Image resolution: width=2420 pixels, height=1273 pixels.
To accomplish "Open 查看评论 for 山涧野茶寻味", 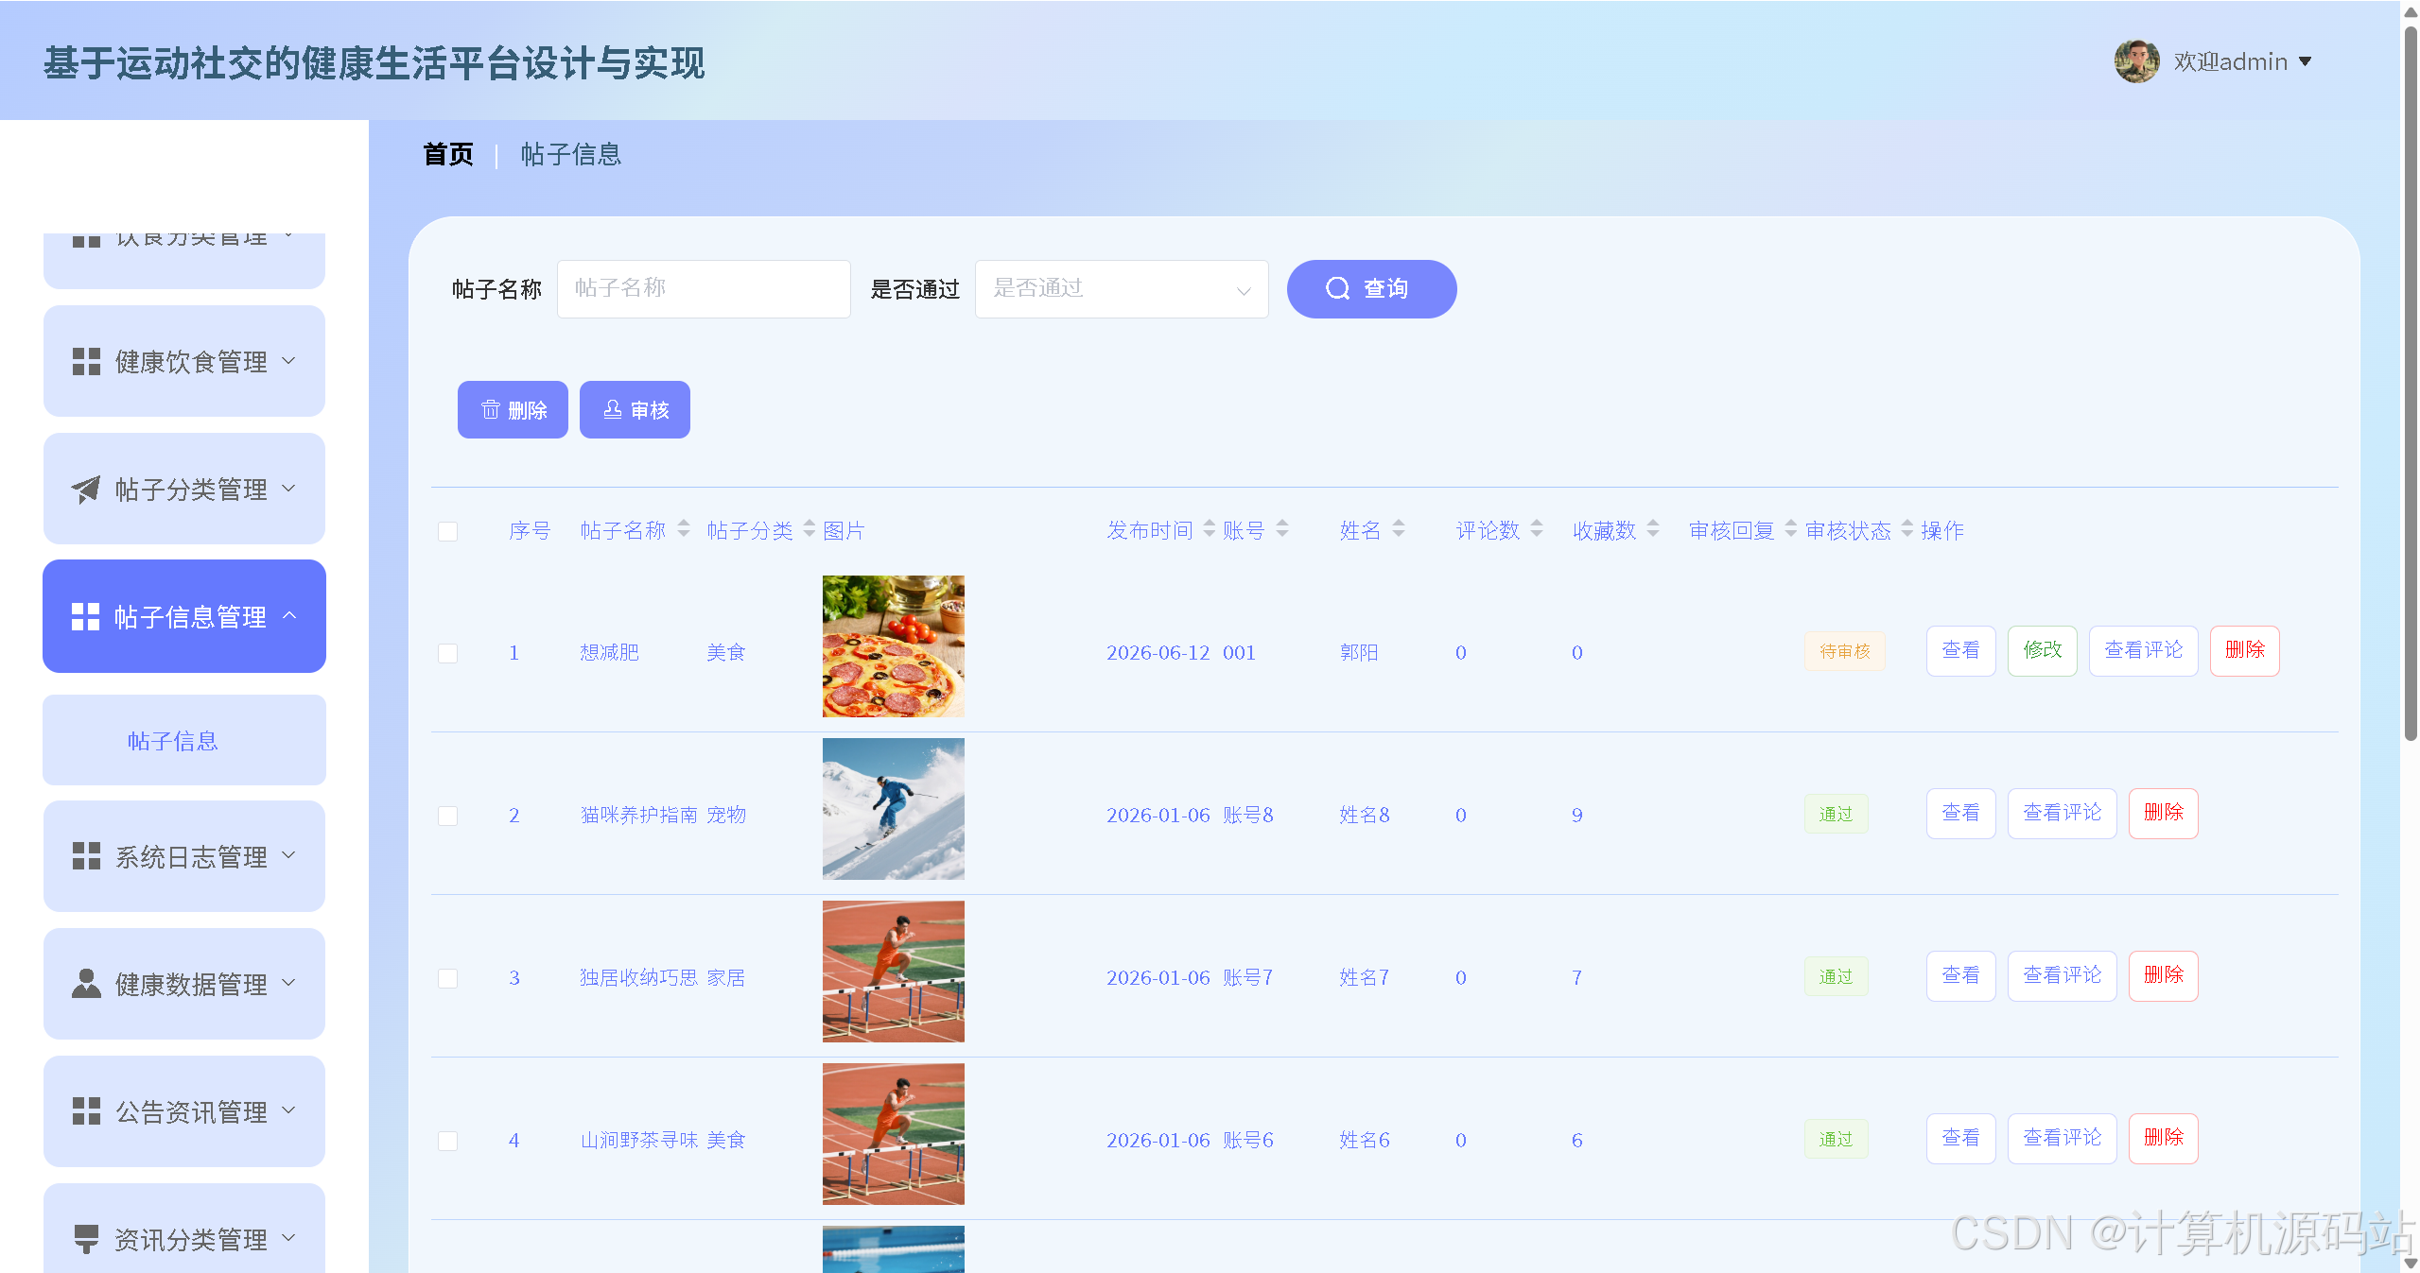I will coord(2062,1138).
